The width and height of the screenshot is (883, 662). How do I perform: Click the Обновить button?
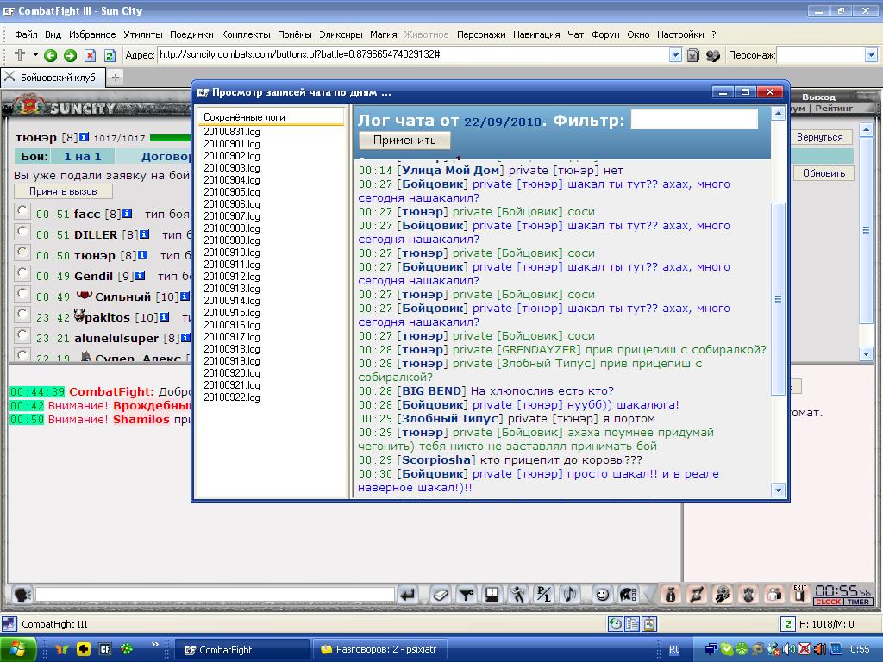824,173
